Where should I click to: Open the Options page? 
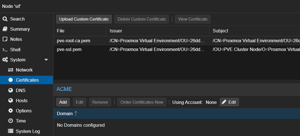(26, 111)
